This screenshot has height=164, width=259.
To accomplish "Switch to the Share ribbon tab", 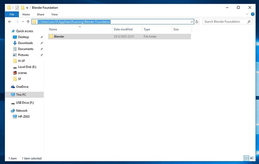I will [41, 14].
